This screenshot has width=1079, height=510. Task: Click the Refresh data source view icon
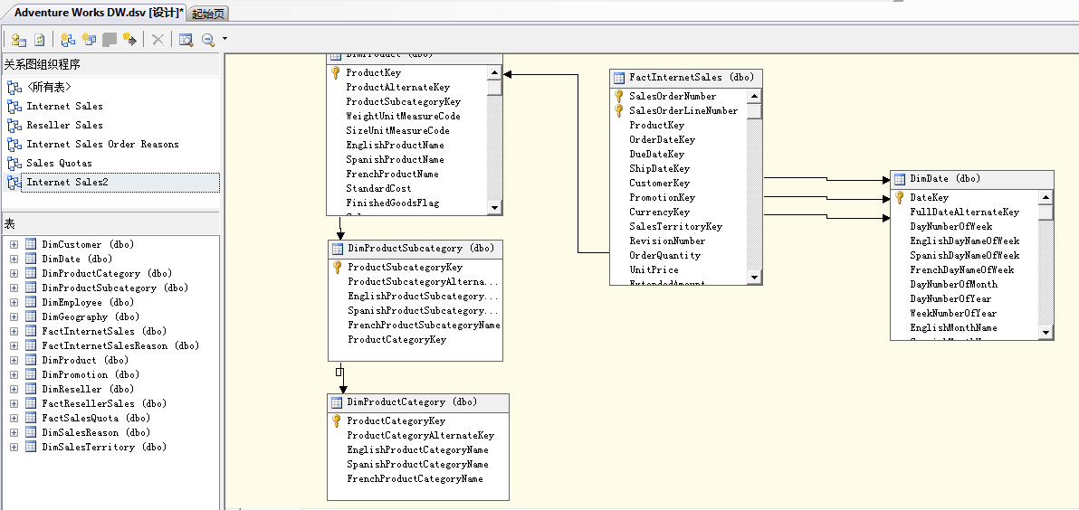click(40, 40)
